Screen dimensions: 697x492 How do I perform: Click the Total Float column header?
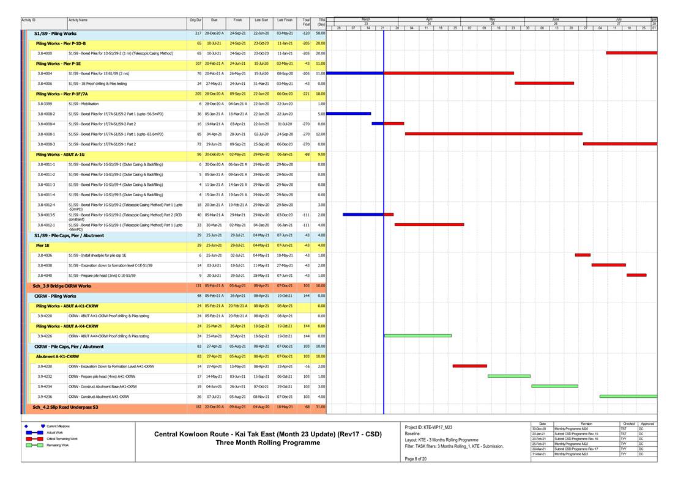pyautogui.click(x=306, y=22)
